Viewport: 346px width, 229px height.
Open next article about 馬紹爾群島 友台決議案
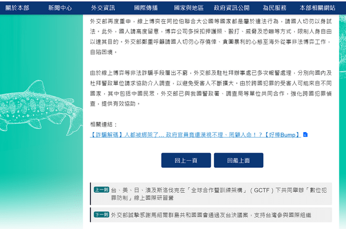211,215
